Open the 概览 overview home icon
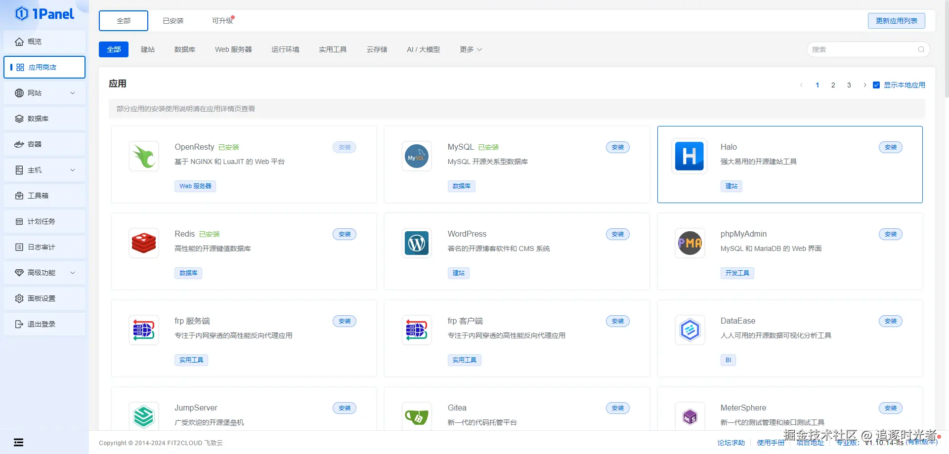The height and width of the screenshot is (454, 949). (19, 41)
